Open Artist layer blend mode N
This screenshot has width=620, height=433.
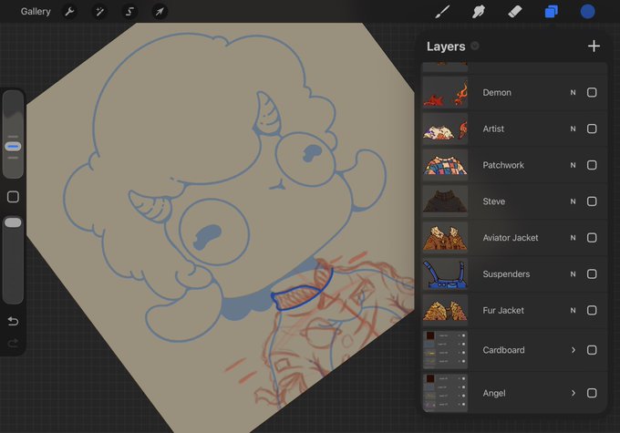(x=573, y=129)
